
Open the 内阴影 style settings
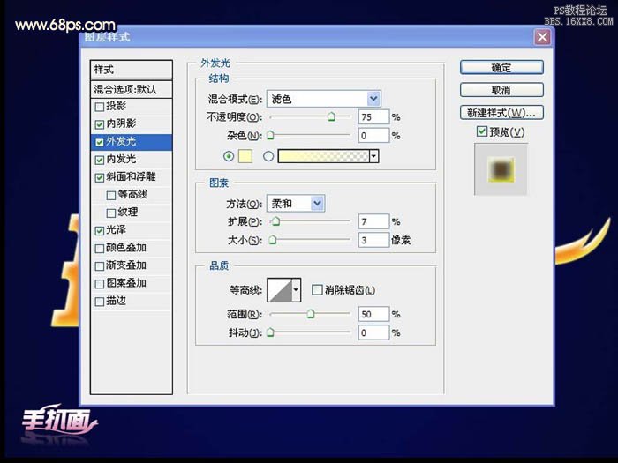[121, 123]
